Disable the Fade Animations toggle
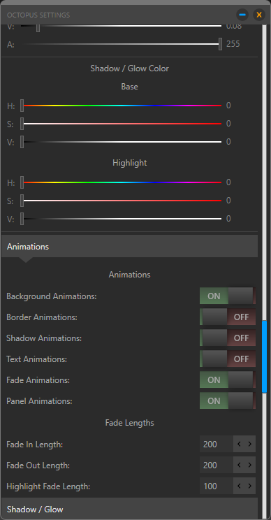Screen dimensions: 271x520 (x=228, y=380)
